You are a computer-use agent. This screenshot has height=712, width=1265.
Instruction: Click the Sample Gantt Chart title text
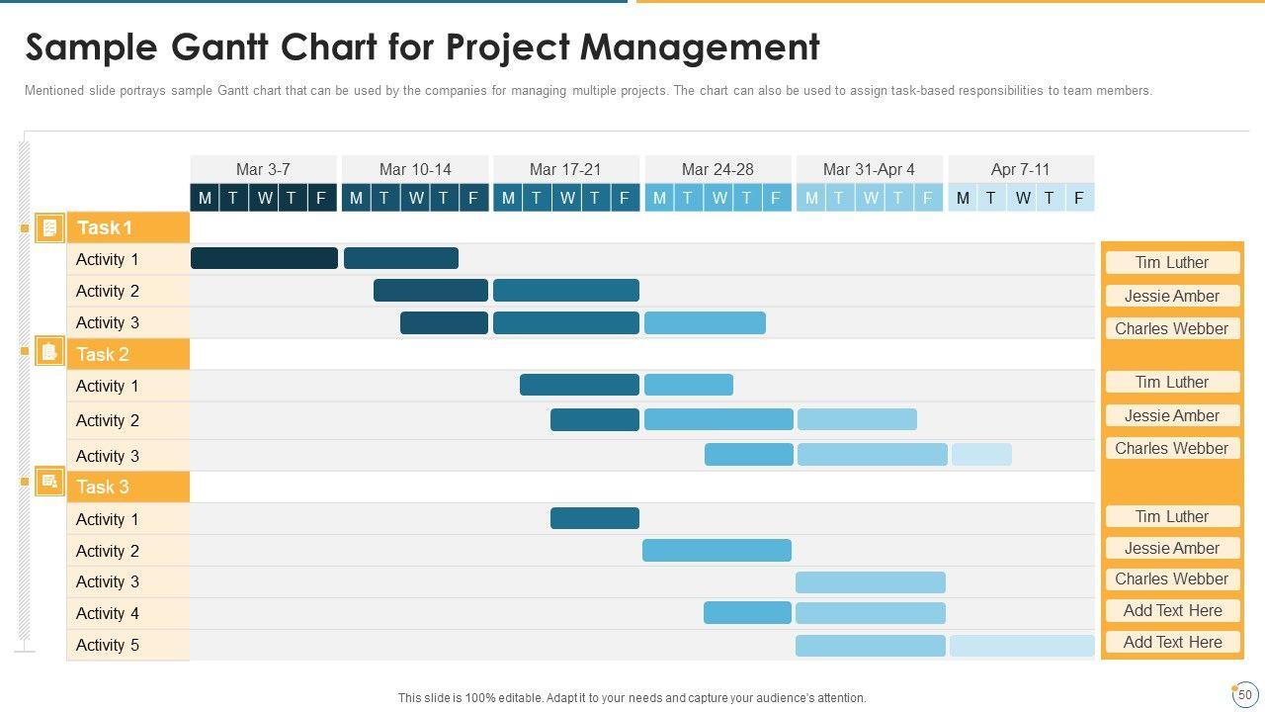pyautogui.click(x=422, y=47)
